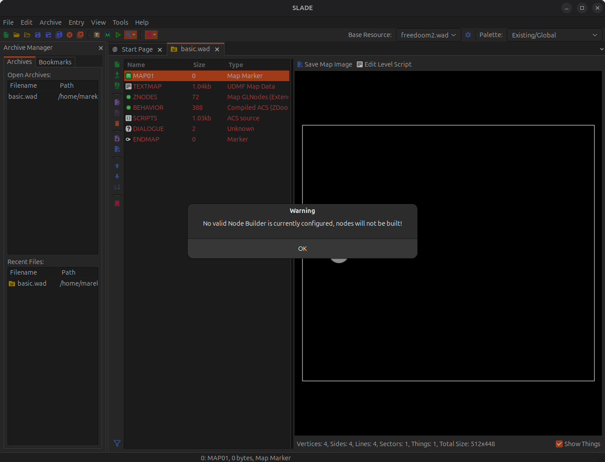
Task: Run the archive with the play icon
Action: click(118, 35)
